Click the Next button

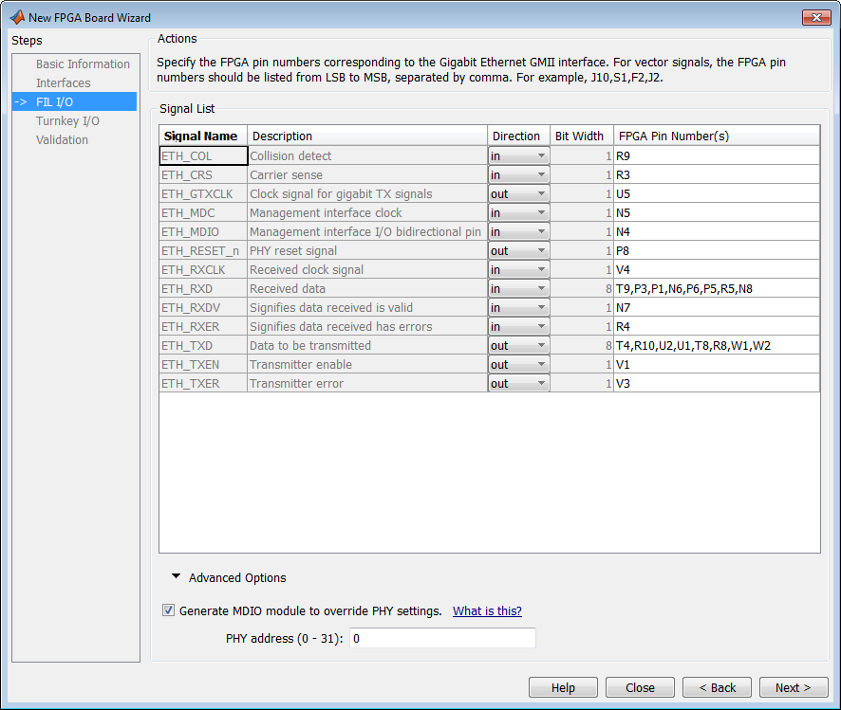point(793,687)
